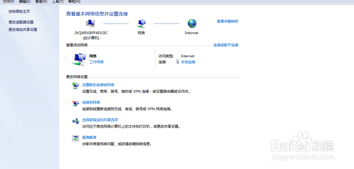Open the 文件(F) menu
354x169 pixels.
point(9,1)
